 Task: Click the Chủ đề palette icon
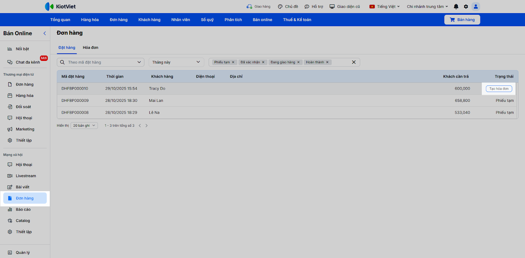point(280,7)
